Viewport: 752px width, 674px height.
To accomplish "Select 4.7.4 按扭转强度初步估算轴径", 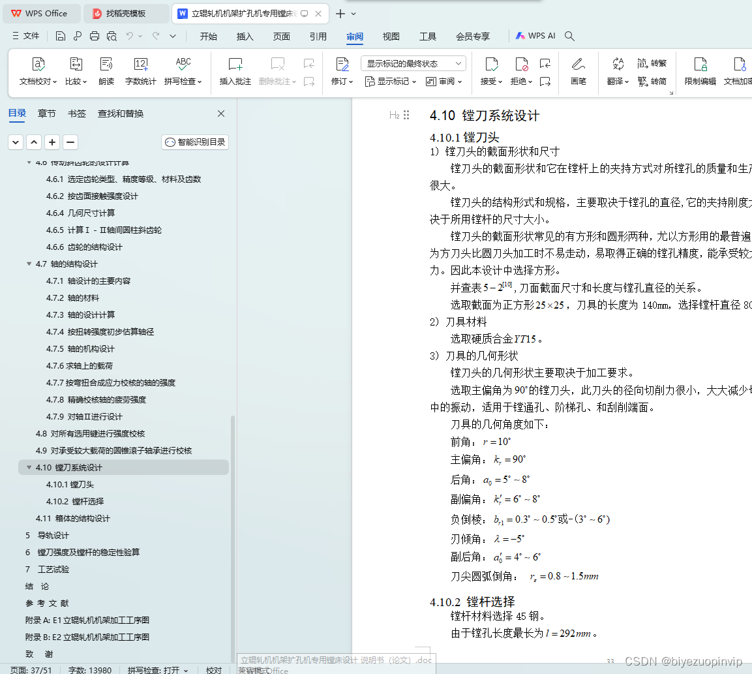I will pyautogui.click(x=100, y=332).
